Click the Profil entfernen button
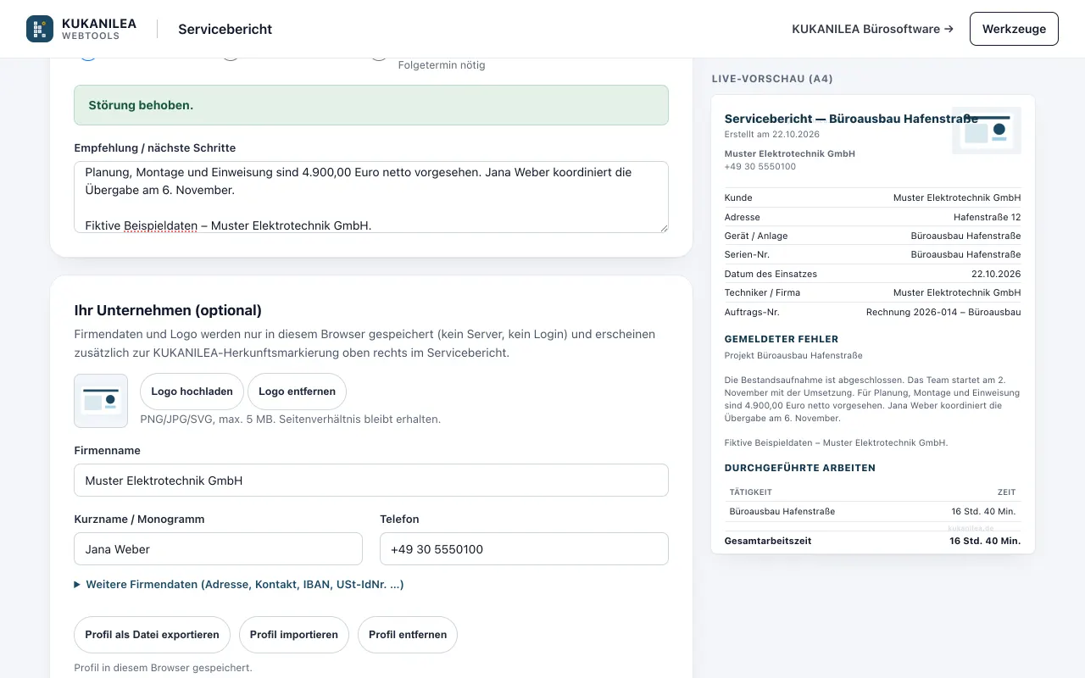Image resolution: width=1085 pixels, height=678 pixels. pos(408,635)
